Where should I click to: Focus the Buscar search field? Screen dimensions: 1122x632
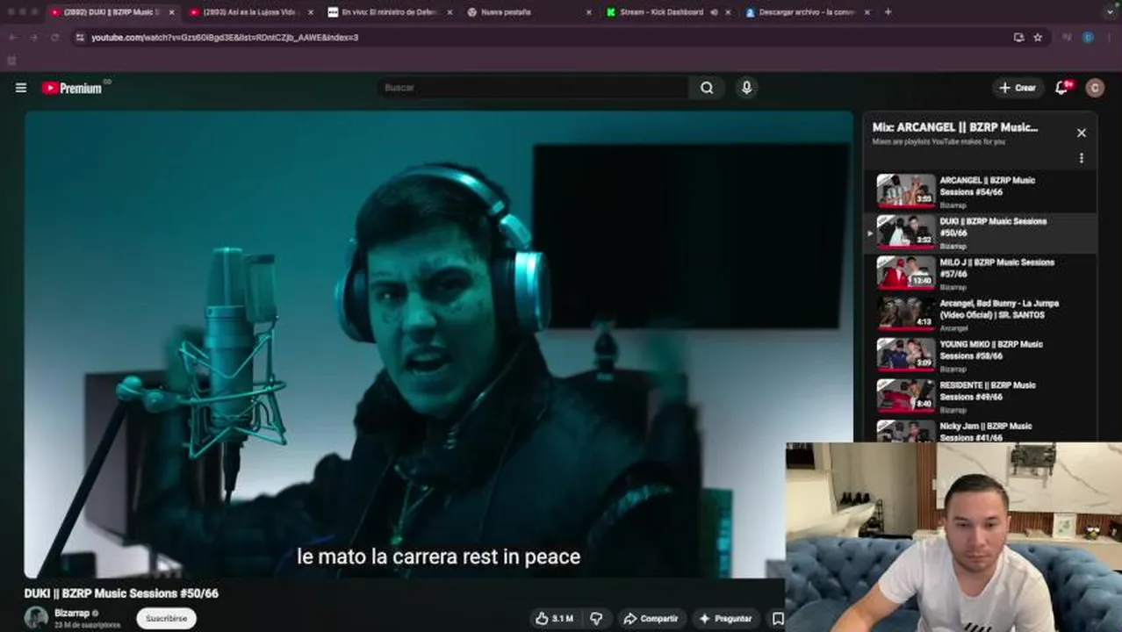pos(533,88)
